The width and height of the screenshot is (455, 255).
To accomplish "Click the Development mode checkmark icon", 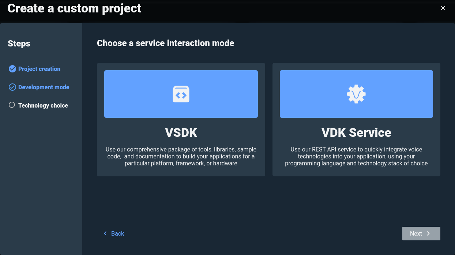I will pyautogui.click(x=12, y=87).
